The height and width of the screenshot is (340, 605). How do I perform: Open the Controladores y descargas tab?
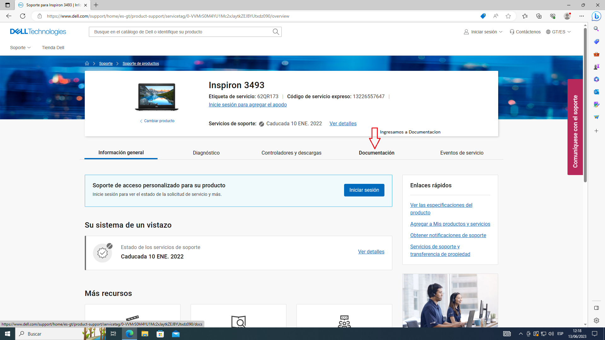tap(291, 153)
